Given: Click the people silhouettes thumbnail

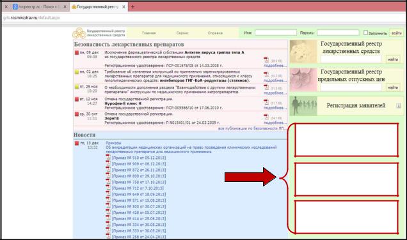Looking at the screenshot, I should (x=303, y=105).
